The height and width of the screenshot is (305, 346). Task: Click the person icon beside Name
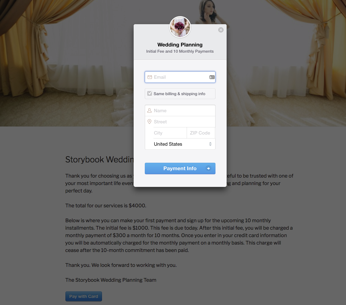[149, 110]
